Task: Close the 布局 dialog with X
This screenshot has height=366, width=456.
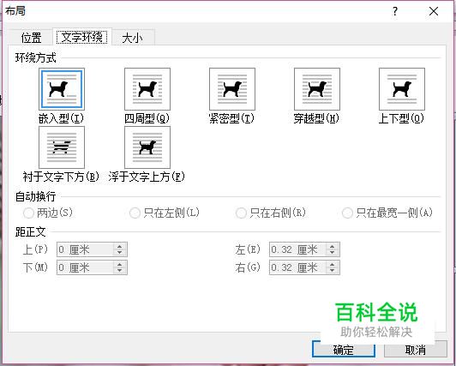Action: click(434, 12)
